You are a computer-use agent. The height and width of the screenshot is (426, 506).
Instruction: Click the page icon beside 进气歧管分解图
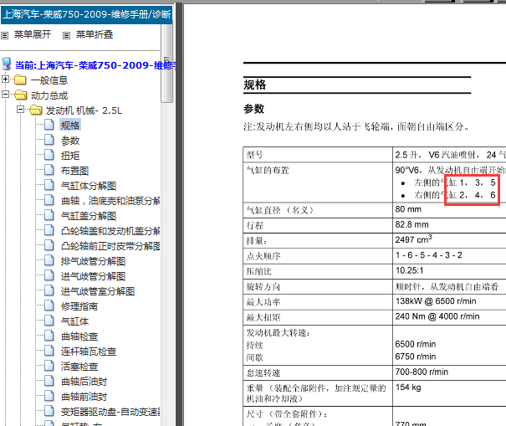tap(49, 275)
